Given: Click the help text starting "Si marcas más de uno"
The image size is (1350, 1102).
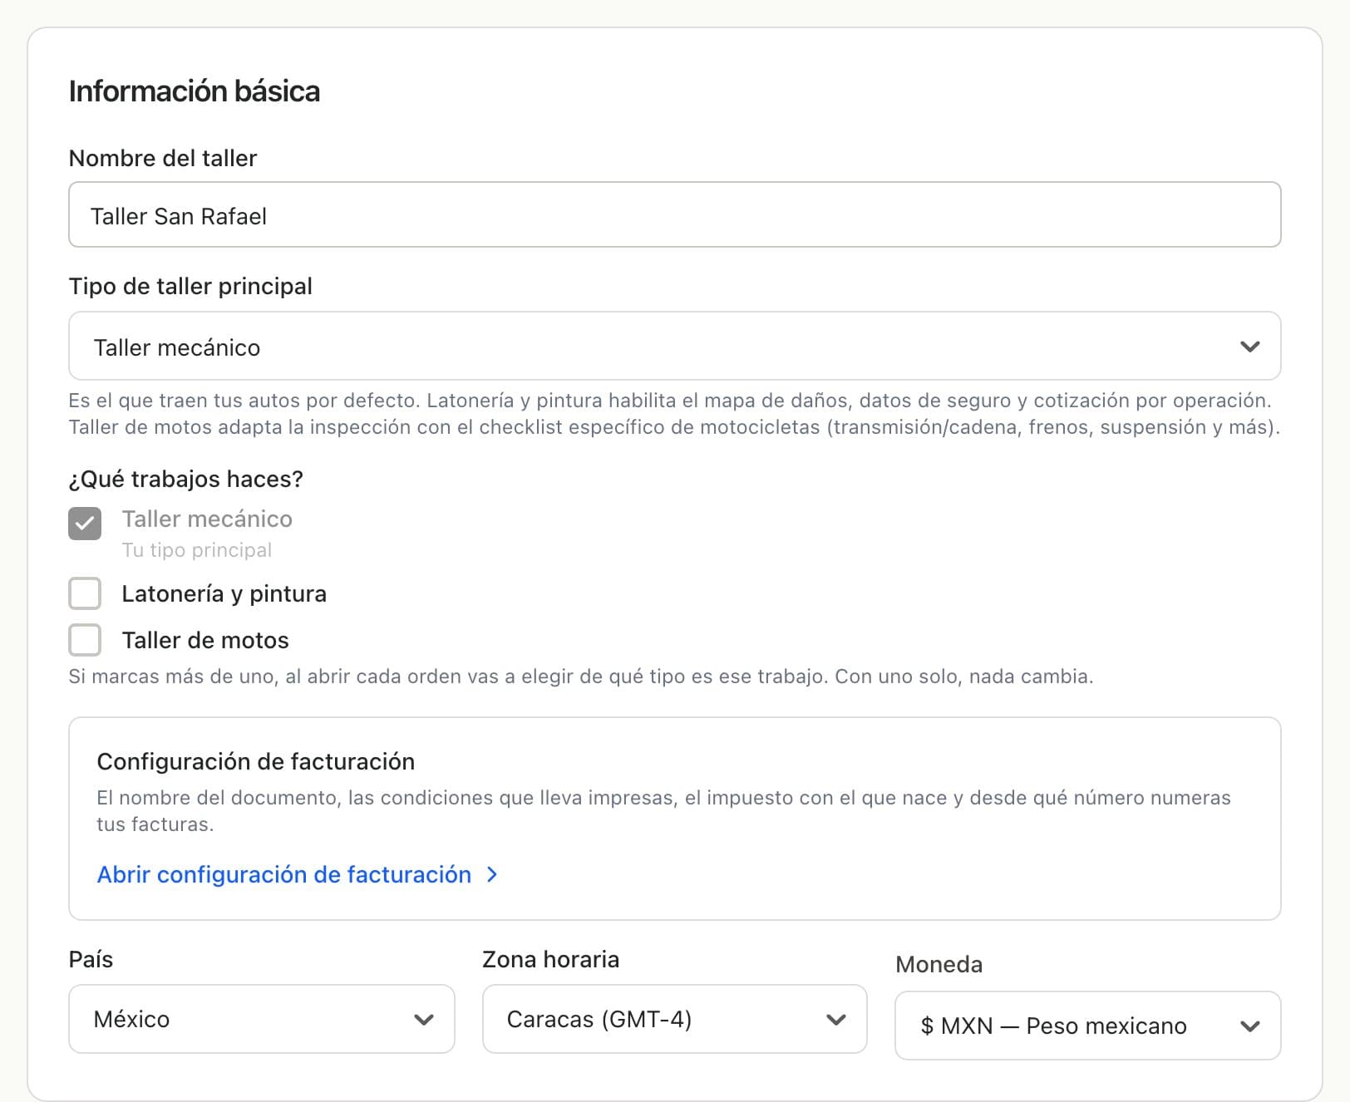Looking at the screenshot, I should 581,676.
